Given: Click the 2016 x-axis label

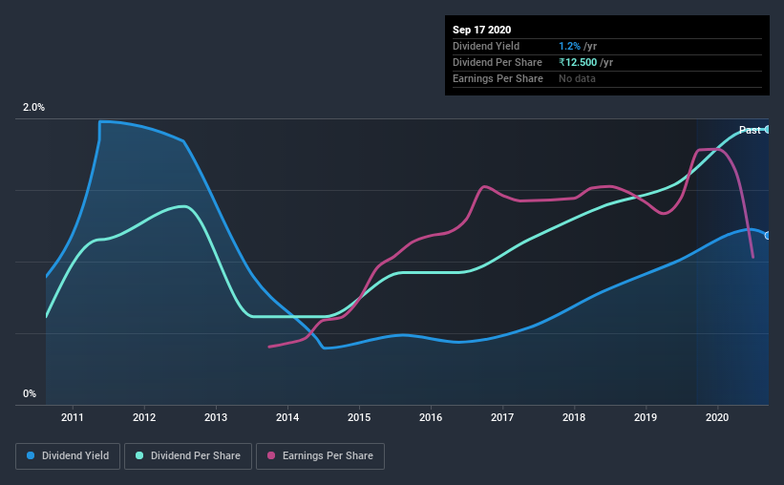Looking at the screenshot, I should [x=431, y=417].
